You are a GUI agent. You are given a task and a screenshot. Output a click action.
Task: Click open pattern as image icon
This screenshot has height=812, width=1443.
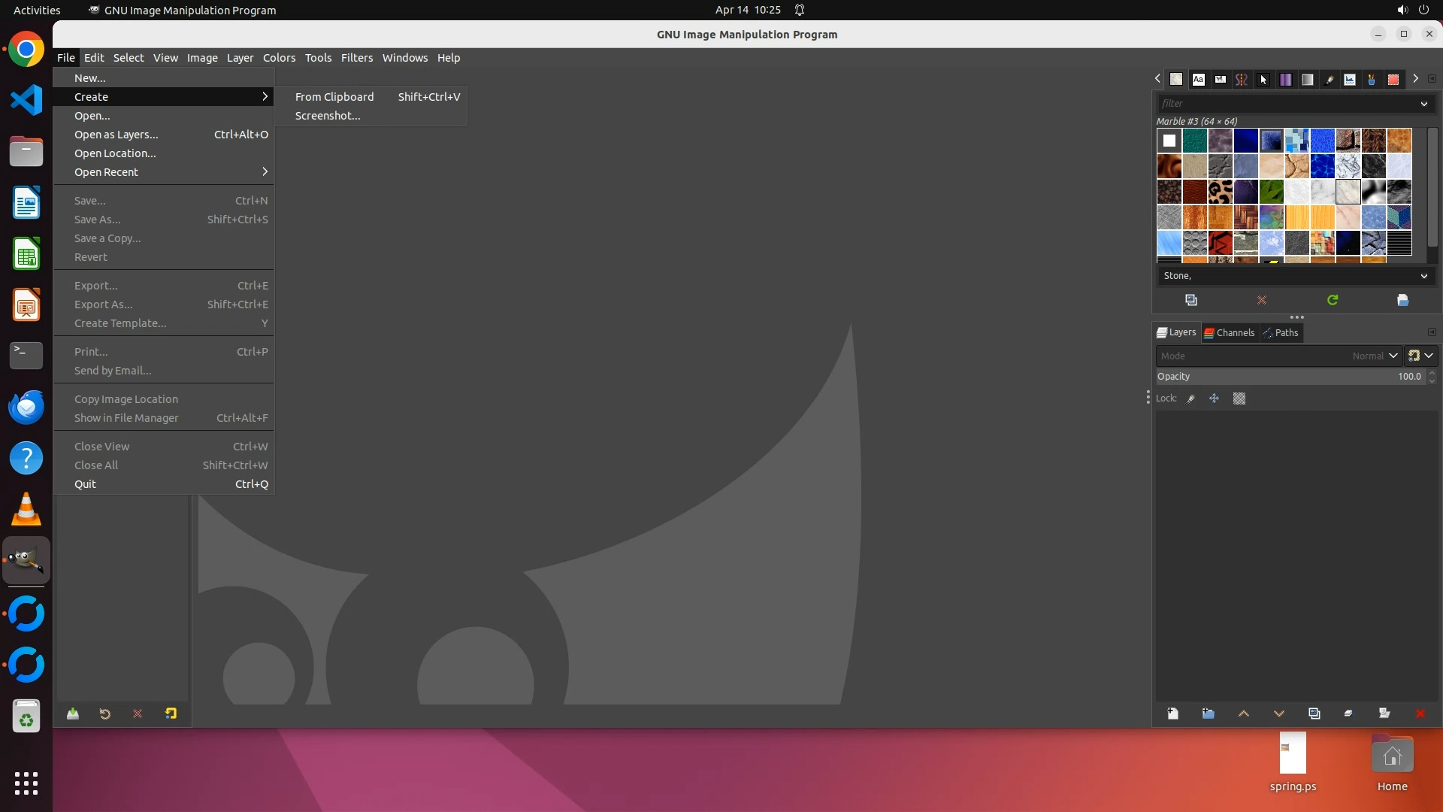point(1402,300)
